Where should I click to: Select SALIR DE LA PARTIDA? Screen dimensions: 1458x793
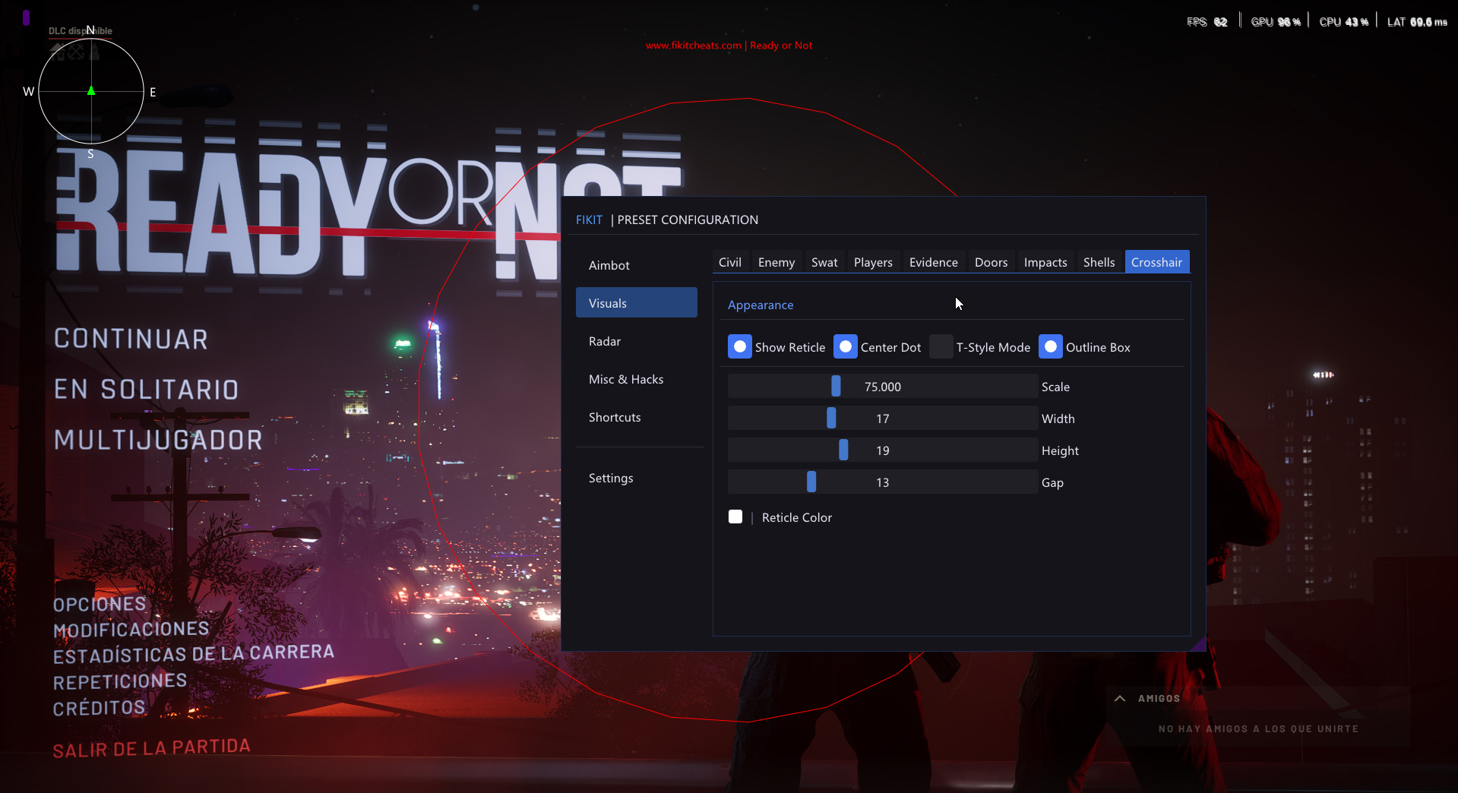150,747
